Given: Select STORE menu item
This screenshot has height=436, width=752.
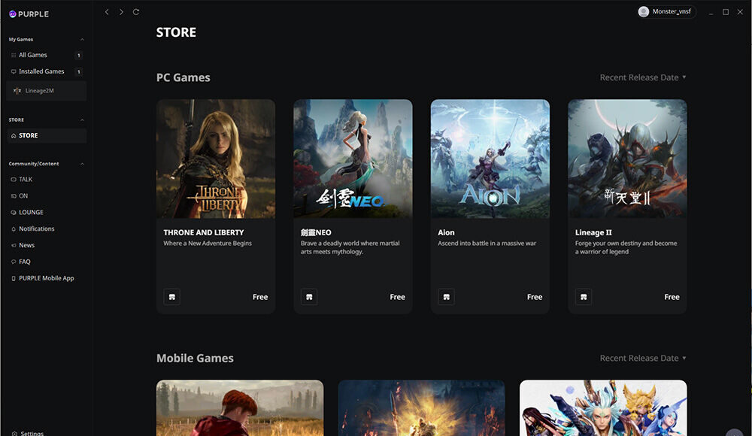Looking at the screenshot, I should pos(47,136).
